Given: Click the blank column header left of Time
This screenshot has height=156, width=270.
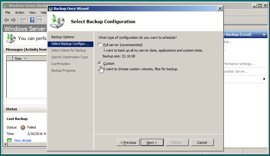Looking at the screenshot, I should tap(10, 59).
